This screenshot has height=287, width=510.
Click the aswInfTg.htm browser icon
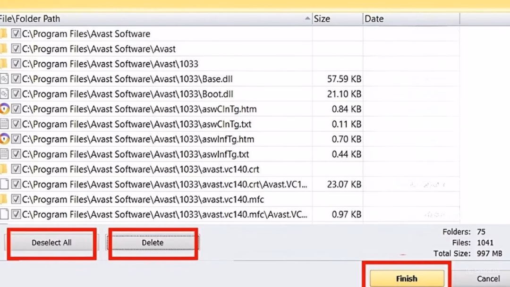click(x=4, y=139)
